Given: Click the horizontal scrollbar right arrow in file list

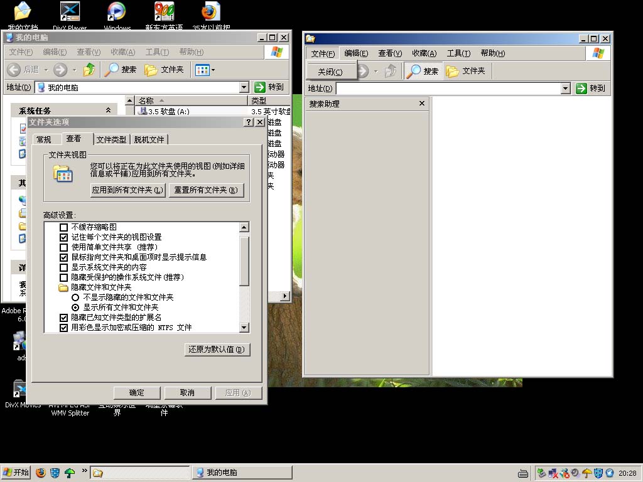Looking at the screenshot, I should pos(285,296).
